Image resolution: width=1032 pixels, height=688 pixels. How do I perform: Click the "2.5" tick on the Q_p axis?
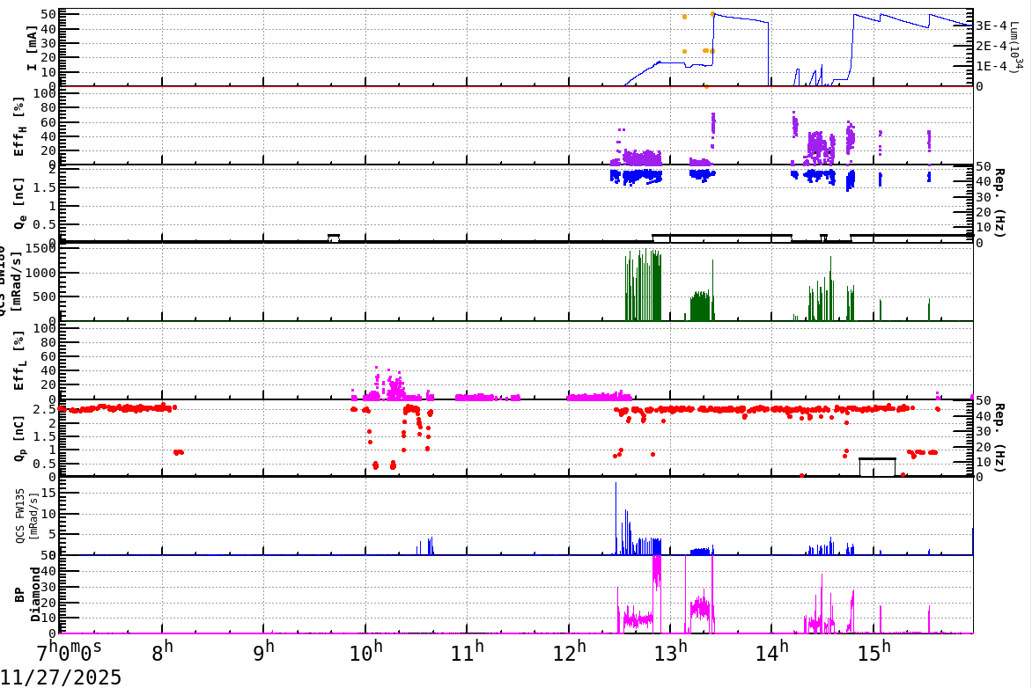[45, 410]
